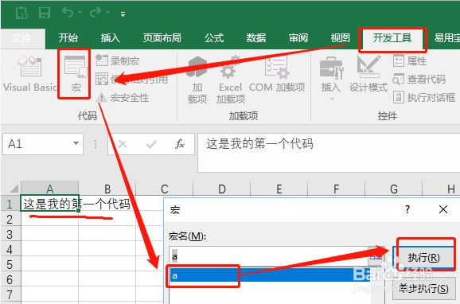Click the 宏名 input field
The height and width of the screenshot is (304, 460).
(x=269, y=256)
